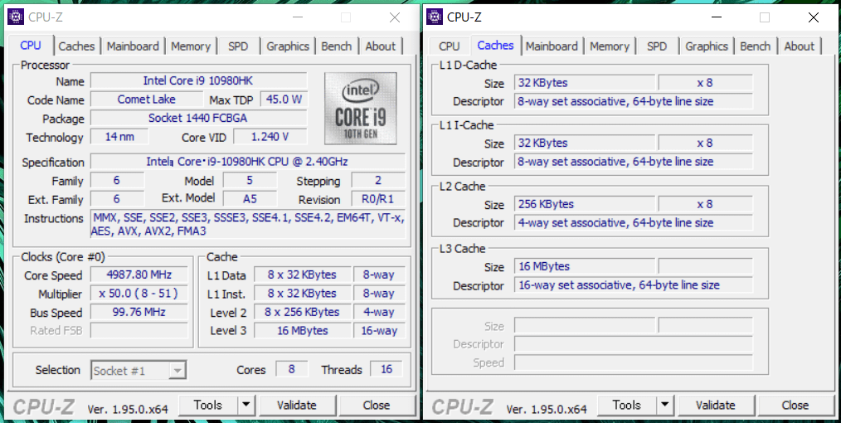Click the empty Speed field in Caches tab
This screenshot has width=841, height=423.
point(634,362)
